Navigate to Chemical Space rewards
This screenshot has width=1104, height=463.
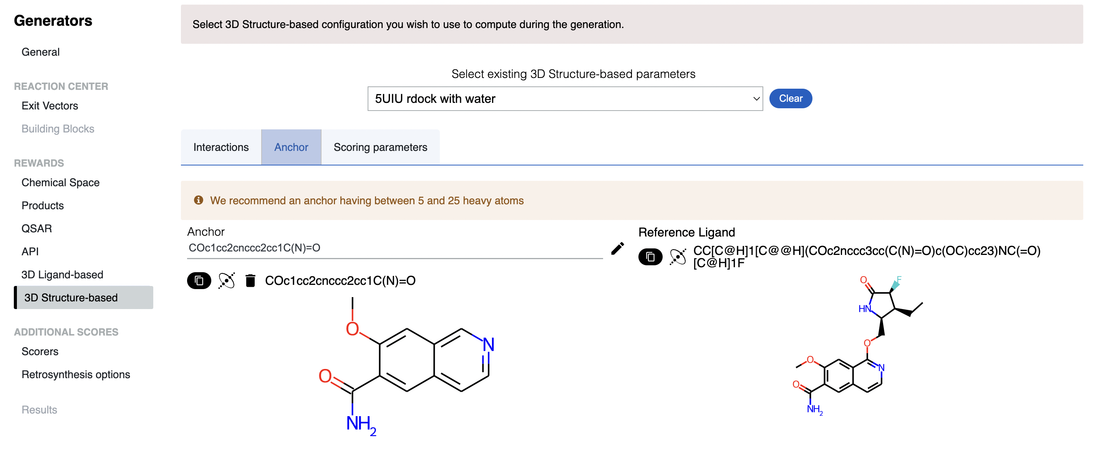click(x=60, y=182)
